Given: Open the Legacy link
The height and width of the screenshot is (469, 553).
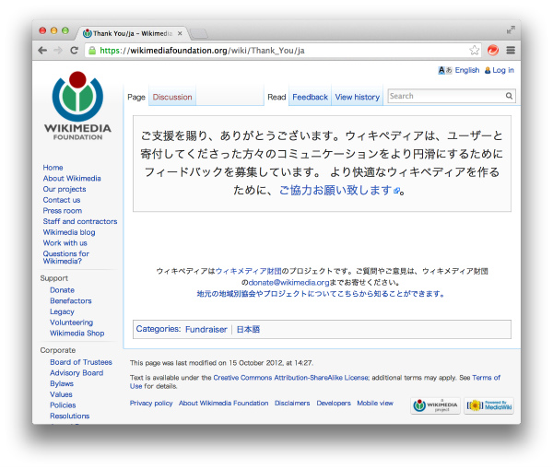Looking at the screenshot, I should 62,311.
